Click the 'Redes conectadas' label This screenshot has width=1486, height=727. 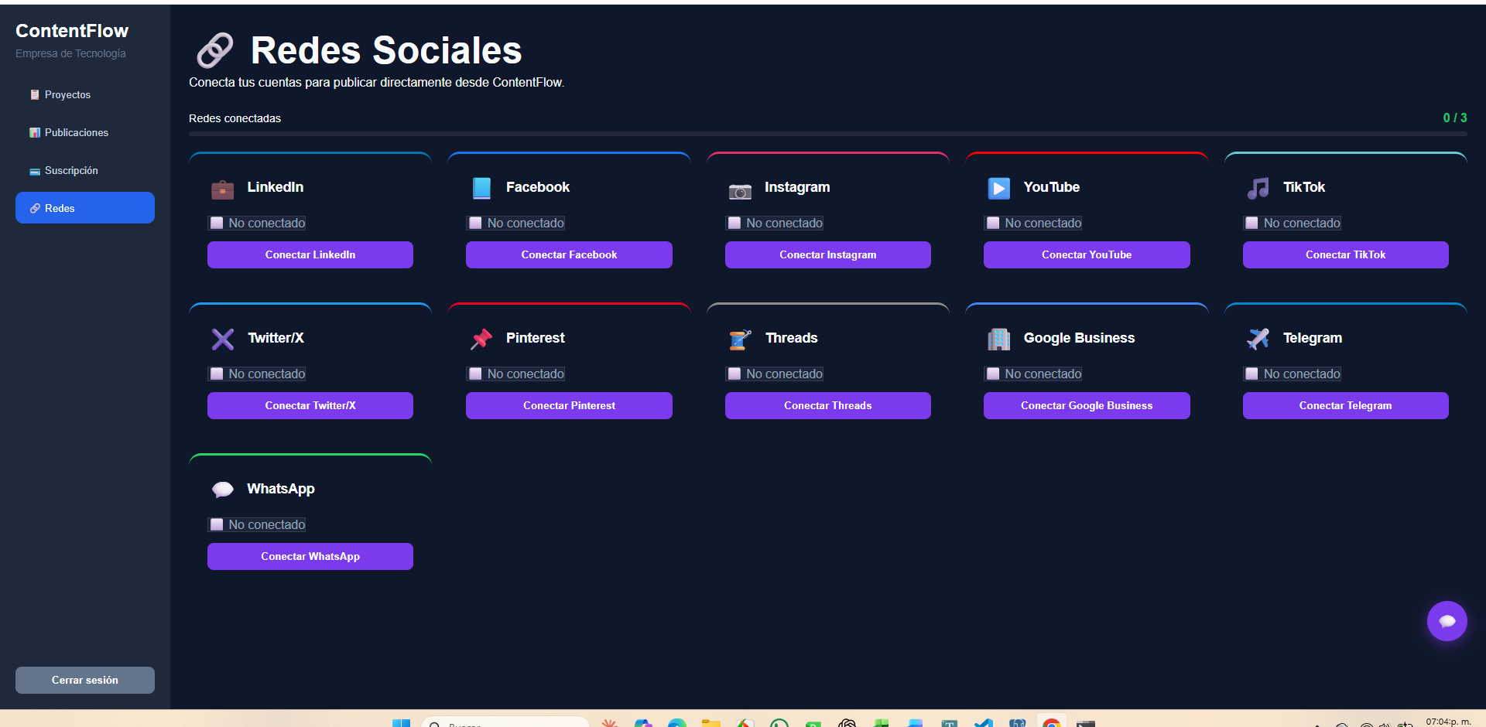point(235,118)
